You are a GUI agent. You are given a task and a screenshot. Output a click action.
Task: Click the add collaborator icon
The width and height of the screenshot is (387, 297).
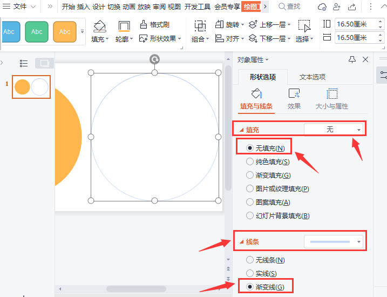(337, 6)
